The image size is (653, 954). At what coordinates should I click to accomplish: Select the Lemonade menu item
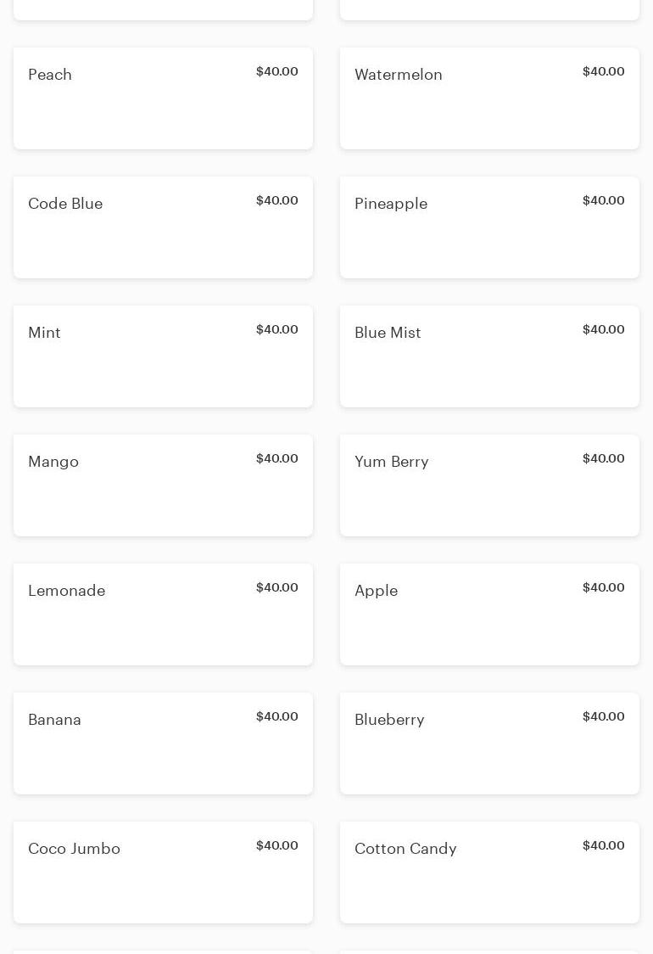pos(163,614)
